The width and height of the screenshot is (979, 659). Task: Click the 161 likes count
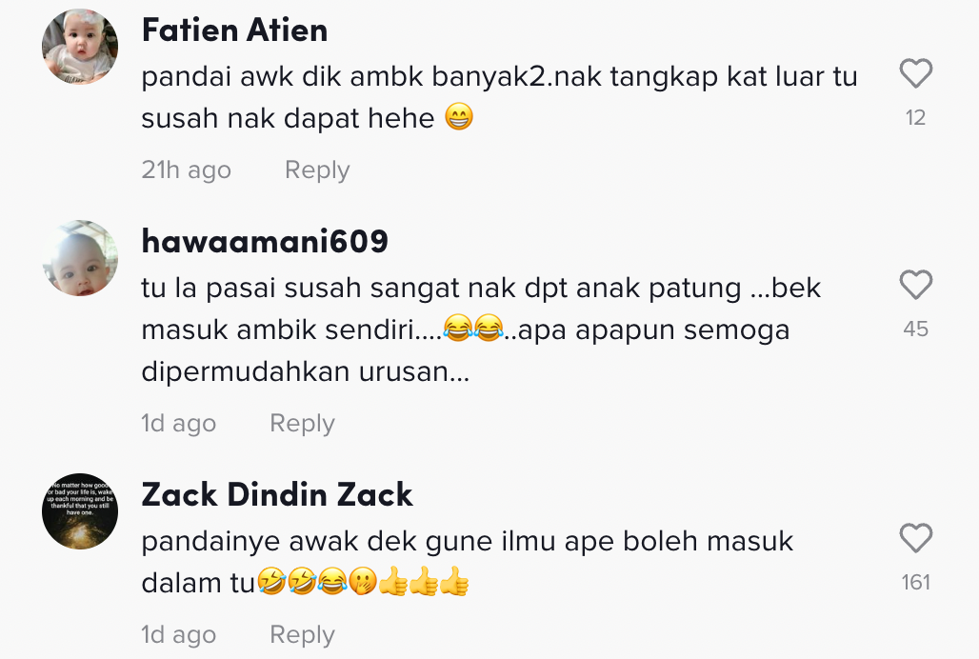[915, 582]
